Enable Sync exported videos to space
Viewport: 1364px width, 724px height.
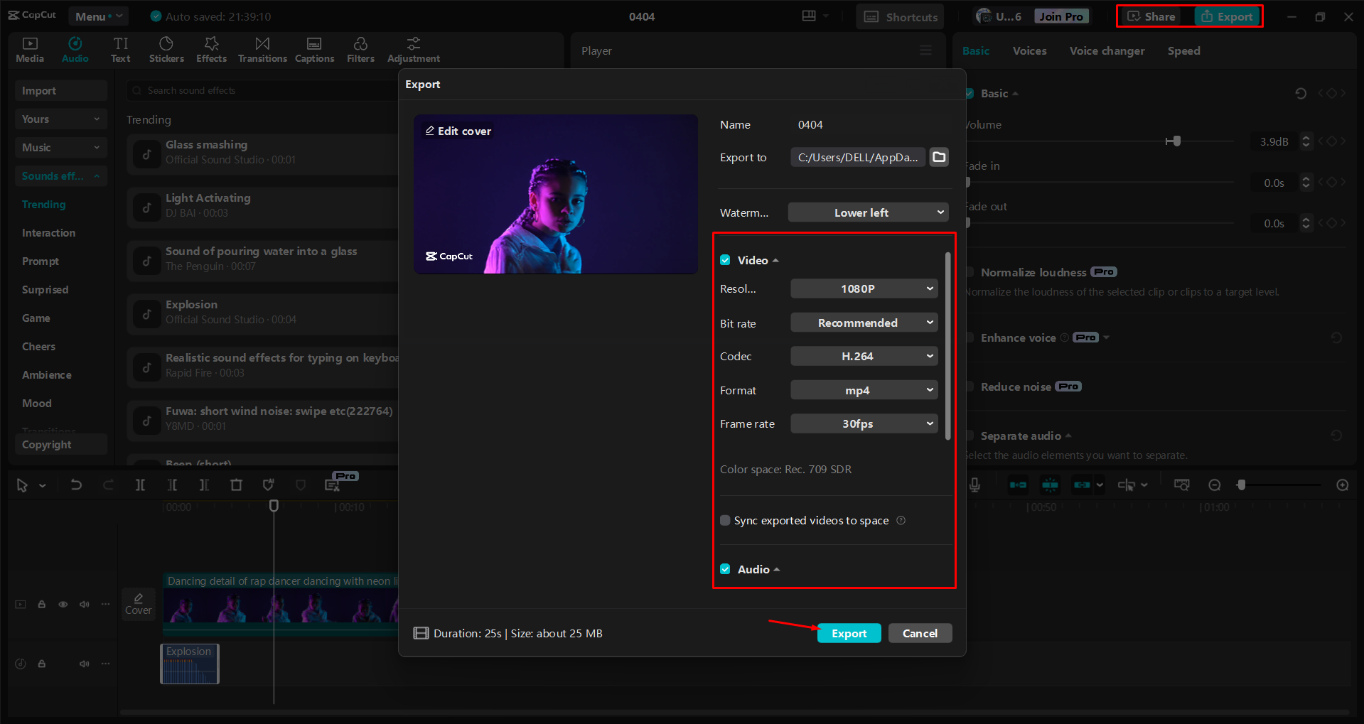(725, 521)
